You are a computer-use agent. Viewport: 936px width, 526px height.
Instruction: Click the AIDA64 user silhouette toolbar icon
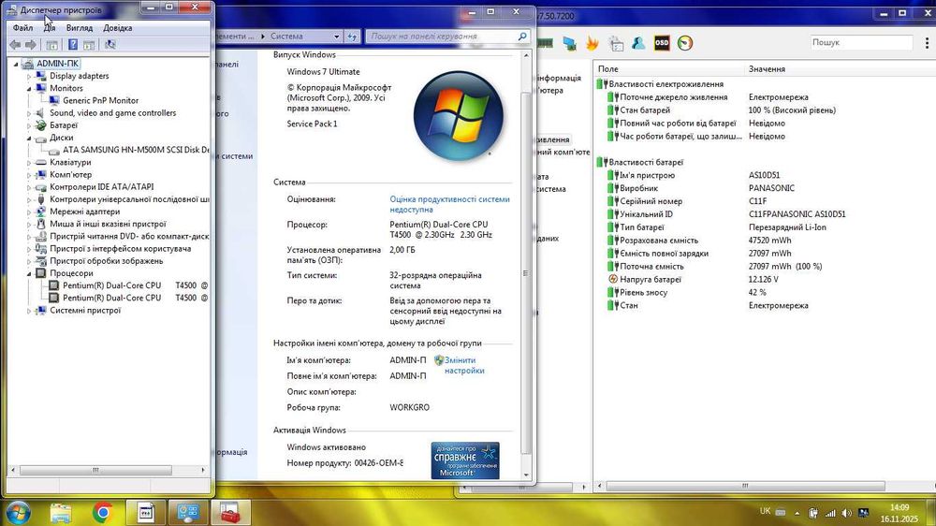[638, 43]
